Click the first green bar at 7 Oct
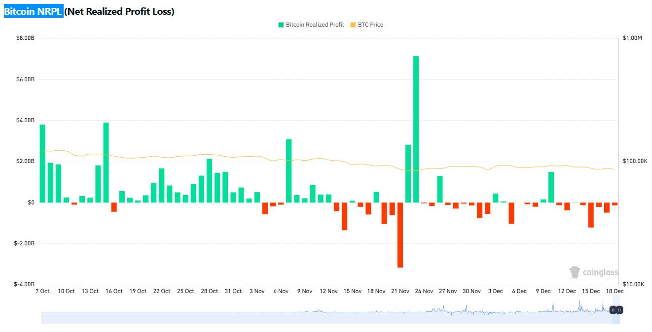Viewport: 652px width, 332px height. pyautogui.click(x=42, y=163)
